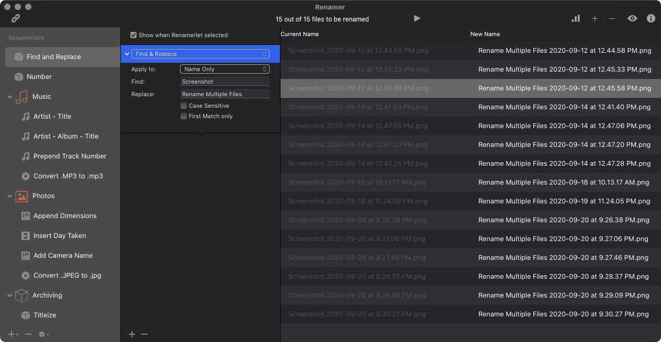
Task: Open the bar chart statistics icon
Action: click(x=576, y=18)
